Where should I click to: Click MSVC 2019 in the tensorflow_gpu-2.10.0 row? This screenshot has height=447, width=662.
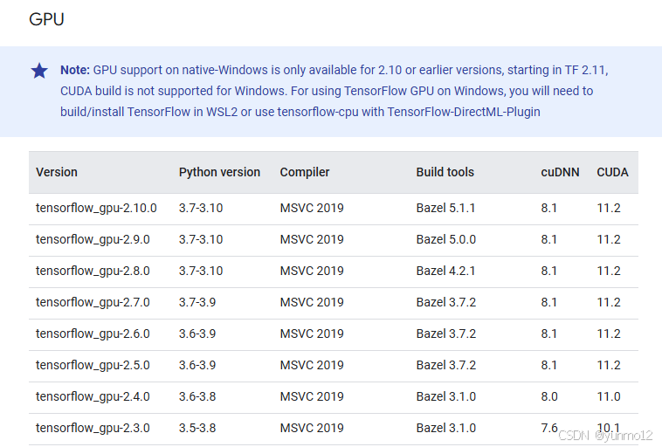312,208
